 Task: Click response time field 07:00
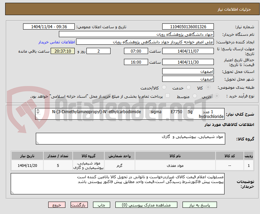[136, 51]
